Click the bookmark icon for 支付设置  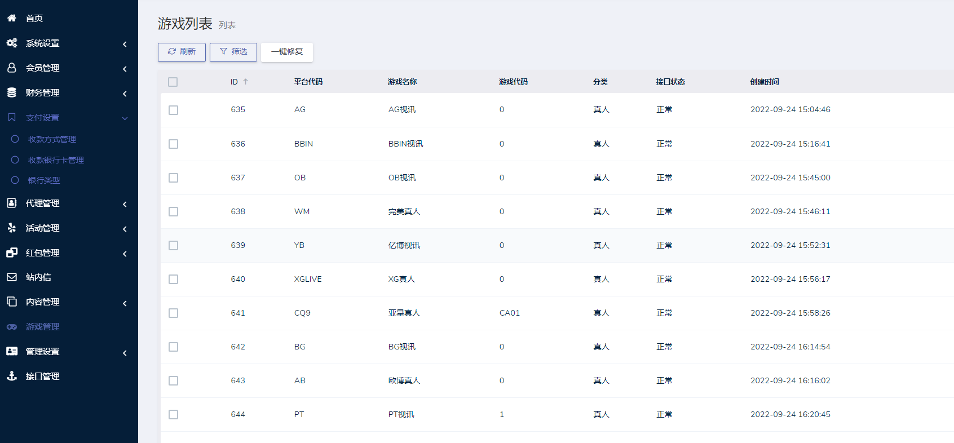coord(11,117)
